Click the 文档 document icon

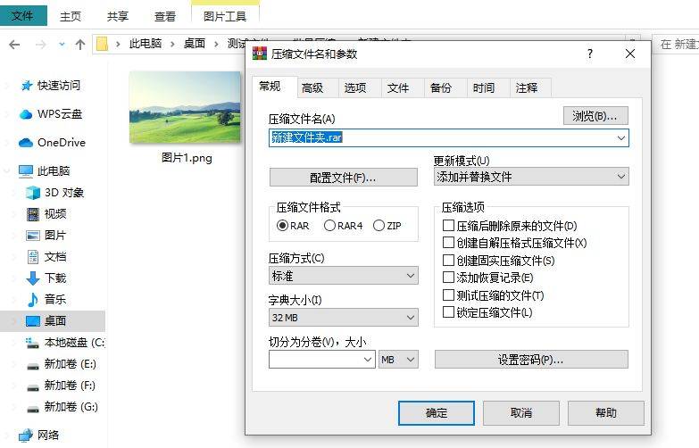coord(33,257)
